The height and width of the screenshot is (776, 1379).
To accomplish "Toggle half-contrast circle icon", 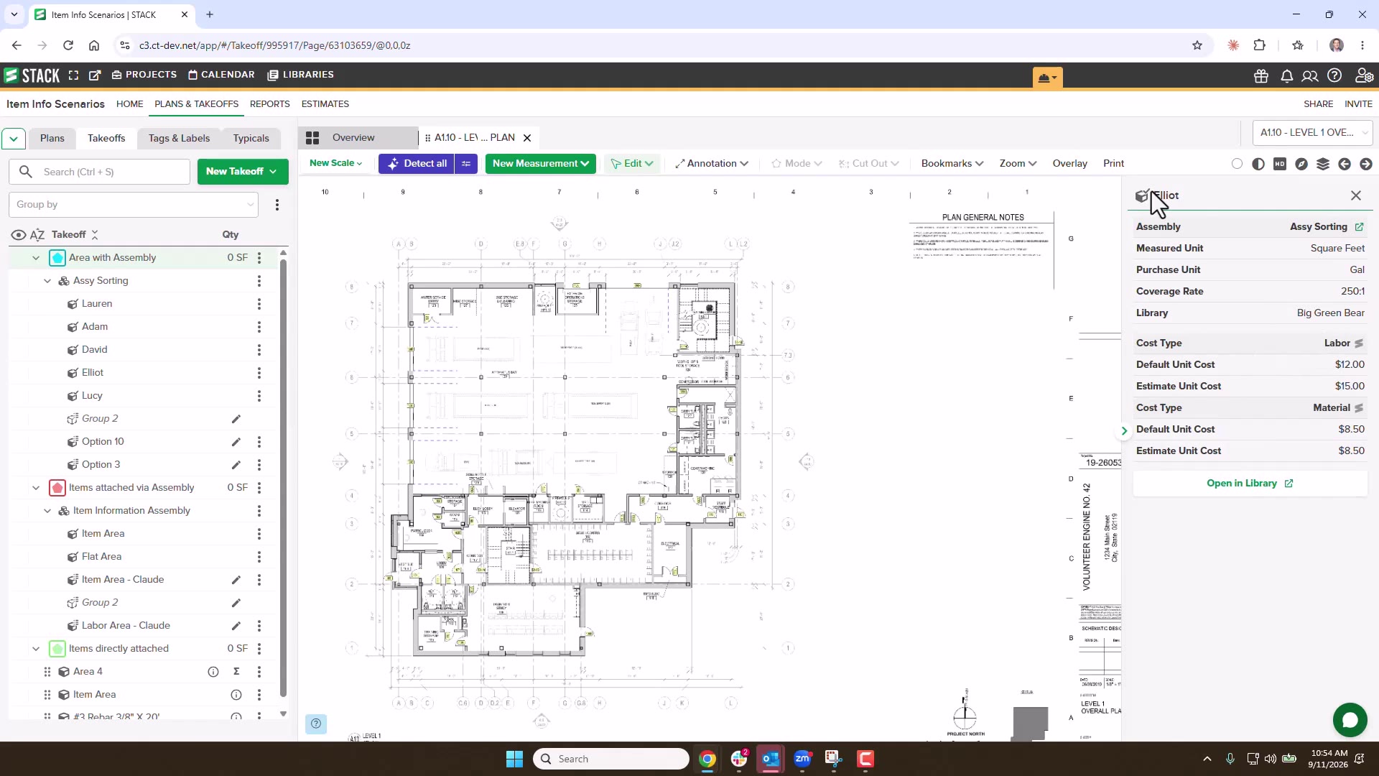I will 1258,164.
